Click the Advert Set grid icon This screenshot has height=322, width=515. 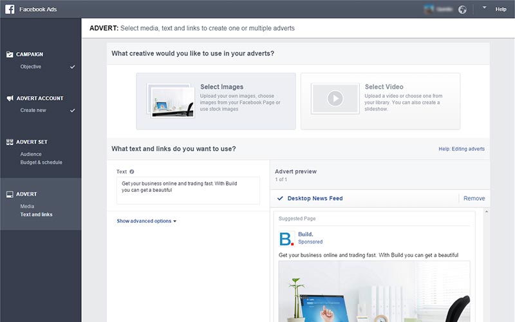[10, 142]
